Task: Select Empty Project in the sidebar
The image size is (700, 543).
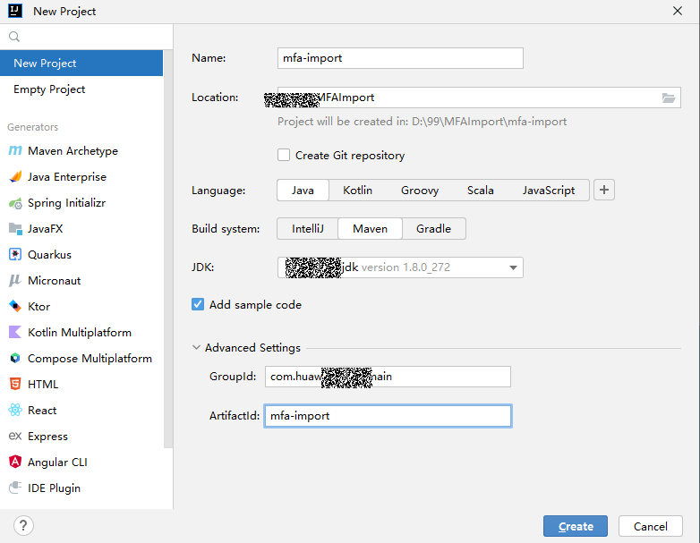Action: click(49, 89)
